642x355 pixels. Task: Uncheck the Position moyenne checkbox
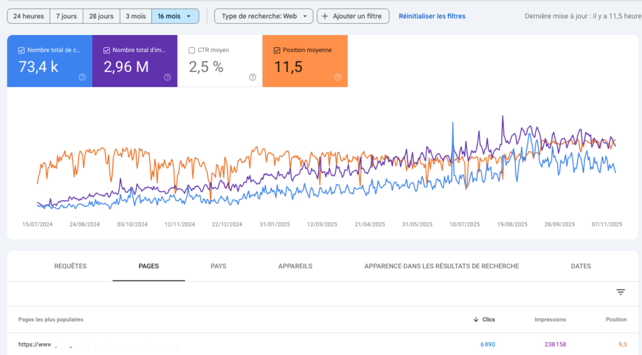pyautogui.click(x=277, y=50)
